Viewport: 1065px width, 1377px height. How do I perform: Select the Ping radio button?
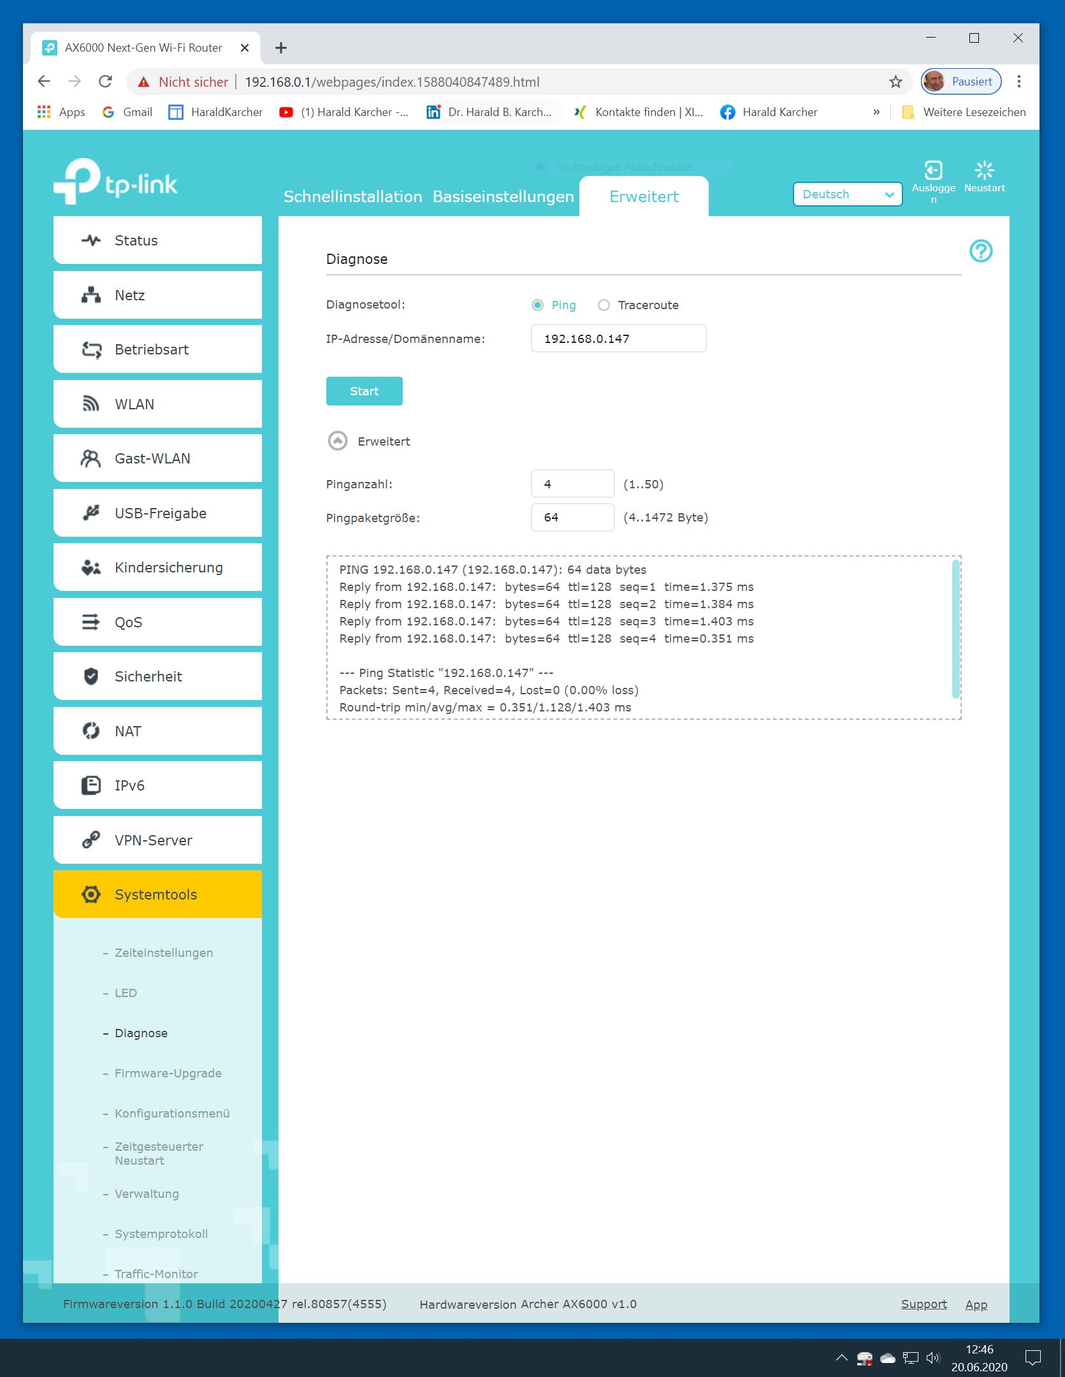(x=537, y=305)
